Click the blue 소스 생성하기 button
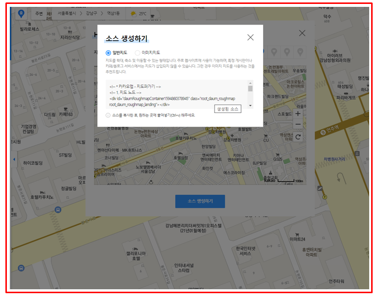The height and width of the screenshot is (303, 379). tap(200, 201)
